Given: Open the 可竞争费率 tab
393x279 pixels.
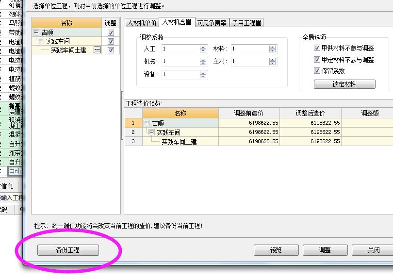Looking at the screenshot, I should coord(212,23).
